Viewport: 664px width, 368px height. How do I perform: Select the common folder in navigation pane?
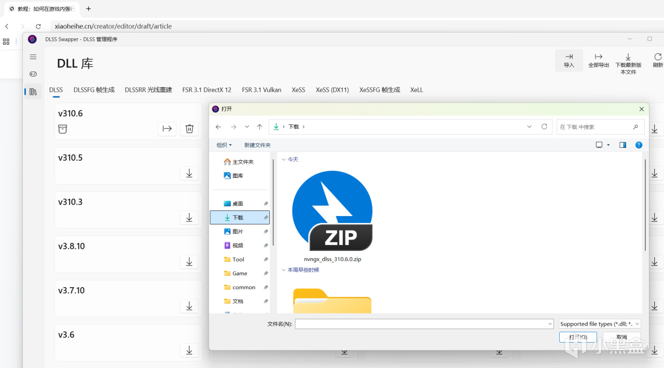(240, 288)
